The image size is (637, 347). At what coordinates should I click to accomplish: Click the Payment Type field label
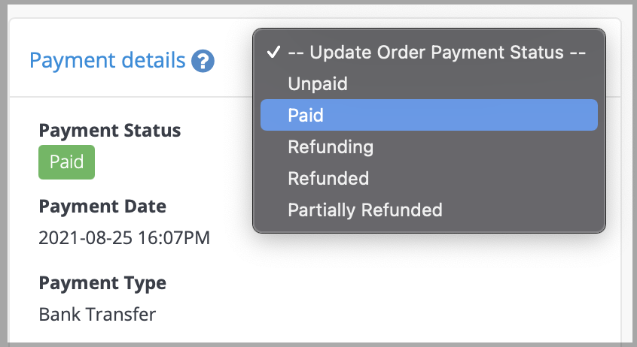[x=102, y=283]
